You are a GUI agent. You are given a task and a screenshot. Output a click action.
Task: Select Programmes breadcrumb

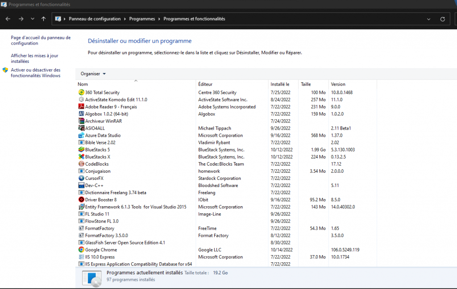(x=142, y=19)
